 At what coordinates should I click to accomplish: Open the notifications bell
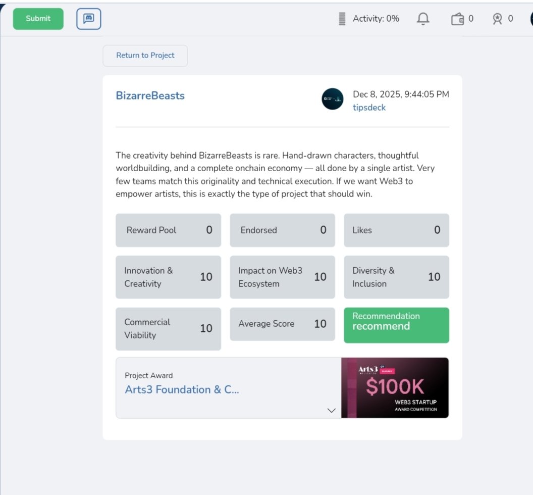423,19
